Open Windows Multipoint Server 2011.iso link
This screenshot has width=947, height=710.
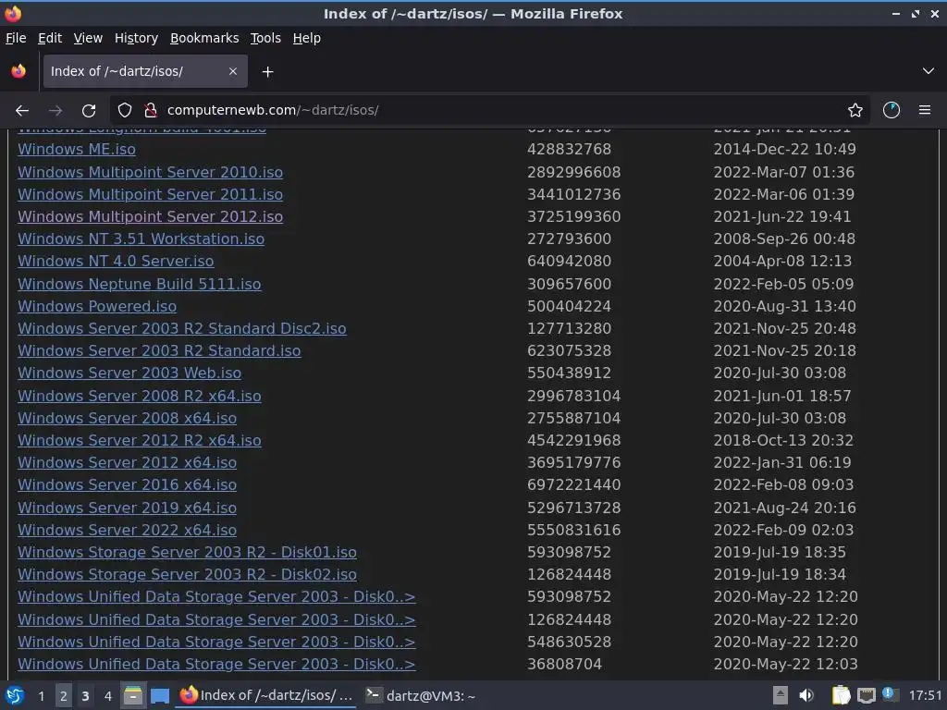(151, 194)
